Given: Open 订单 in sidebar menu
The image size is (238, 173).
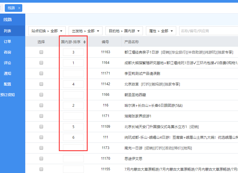Looking at the screenshot, I should pyautogui.click(x=8, y=41).
